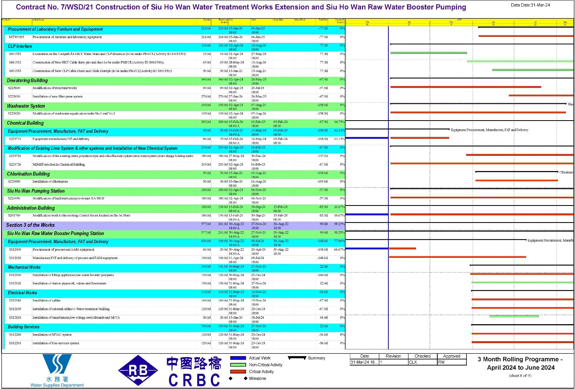Click activity ID S312150
This screenshot has width=575, height=389.
click(x=15, y=309)
